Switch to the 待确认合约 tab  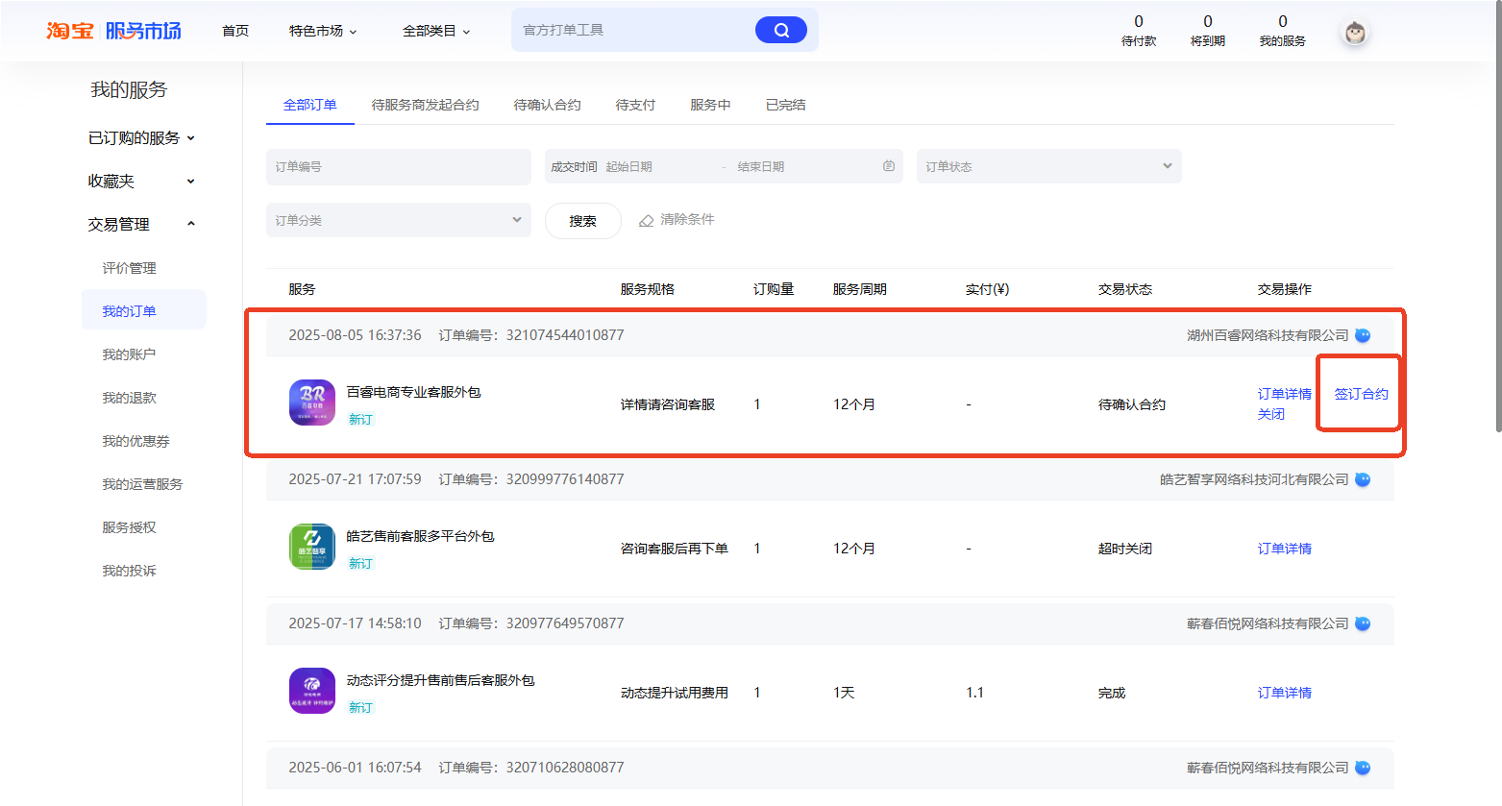[x=548, y=105]
